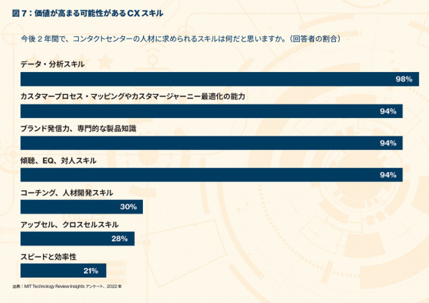Viewport: 429px width, 303px height.
Task: Click the 98% data analysis skill bar
Action: click(x=219, y=80)
